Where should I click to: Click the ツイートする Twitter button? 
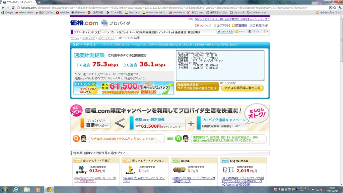click(x=225, y=31)
